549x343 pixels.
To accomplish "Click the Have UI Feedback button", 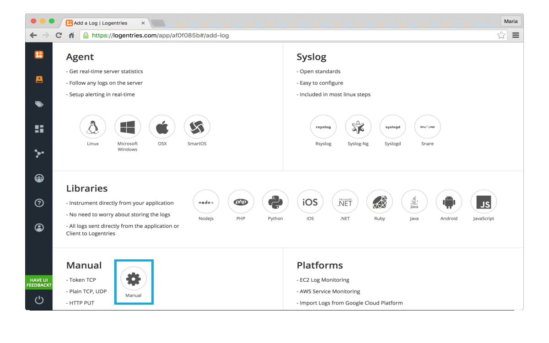I will click(39, 283).
